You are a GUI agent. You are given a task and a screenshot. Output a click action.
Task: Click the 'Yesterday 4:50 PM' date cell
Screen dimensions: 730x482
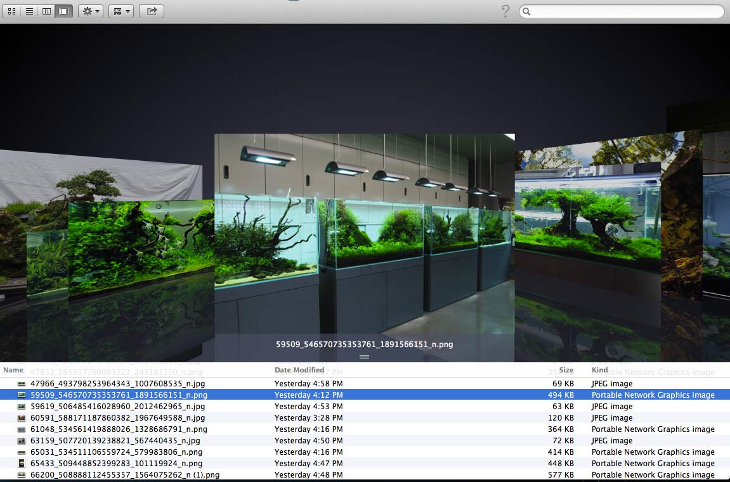308,440
